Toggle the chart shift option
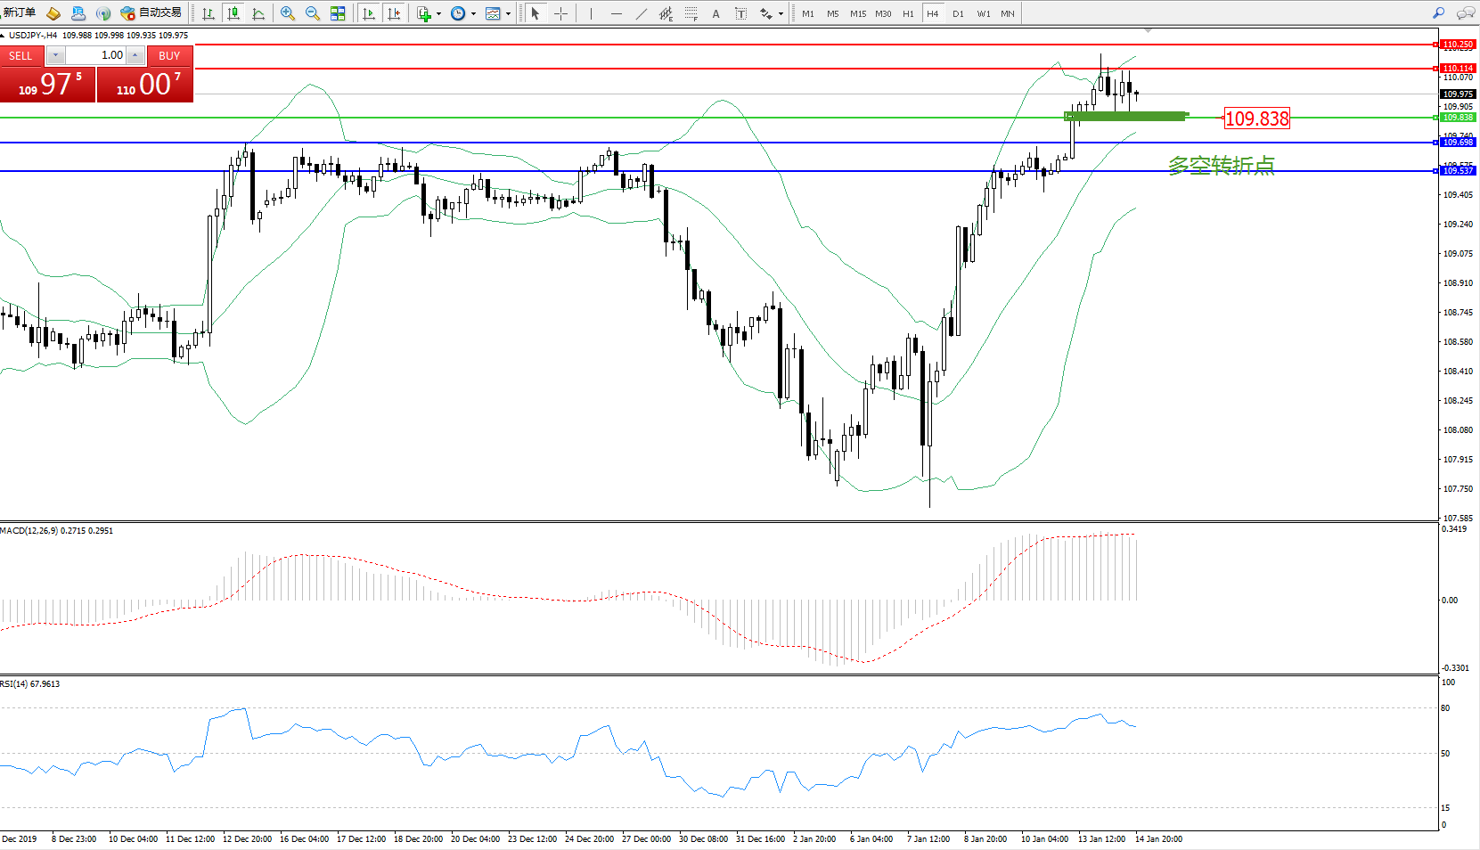 [x=394, y=13]
